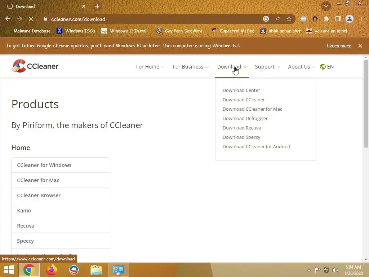Open Windows 11 Install bookmark

click(126, 31)
